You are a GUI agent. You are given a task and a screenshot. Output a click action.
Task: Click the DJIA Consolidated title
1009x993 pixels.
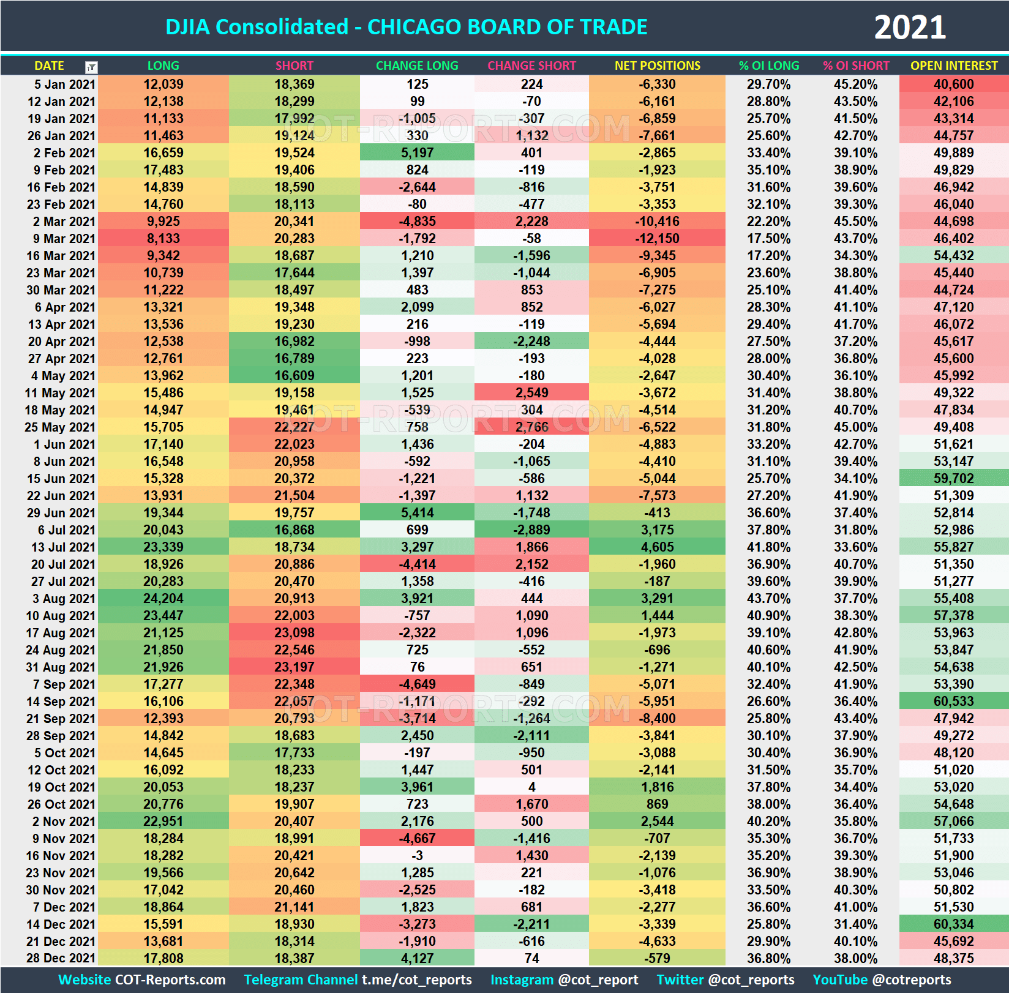pyautogui.click(x=407, y=26)
